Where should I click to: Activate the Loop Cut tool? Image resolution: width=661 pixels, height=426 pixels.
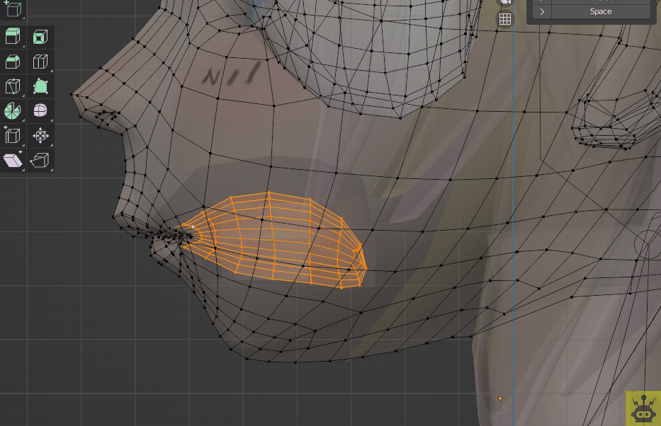pos(40,62)
